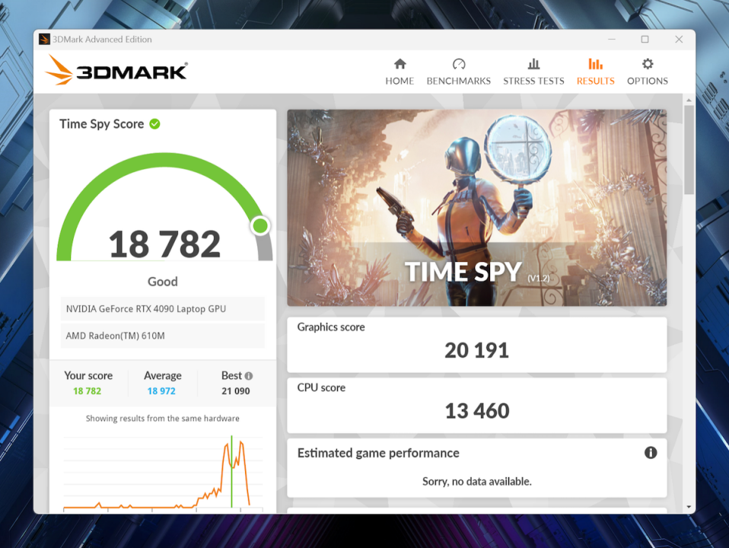729x548 pixels.
Task: Click the Average value 18 972
Action: (x=161, y=391)
